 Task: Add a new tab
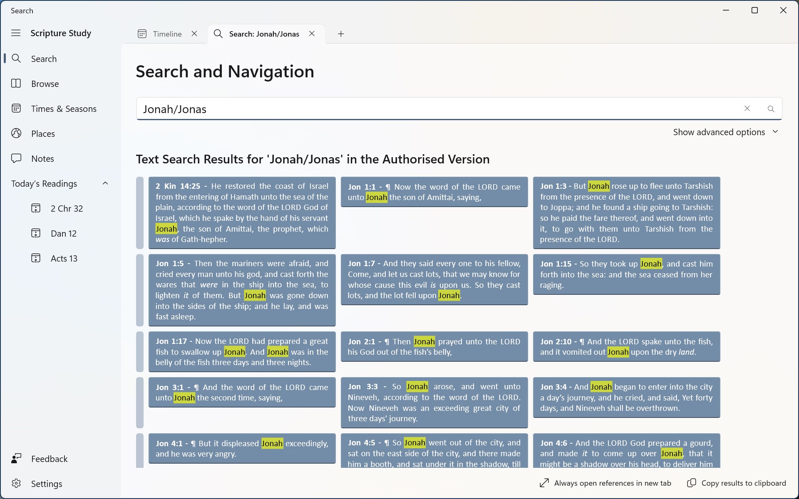[x=341, y=34]
